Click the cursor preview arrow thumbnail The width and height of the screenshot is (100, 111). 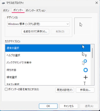[81, 24]
